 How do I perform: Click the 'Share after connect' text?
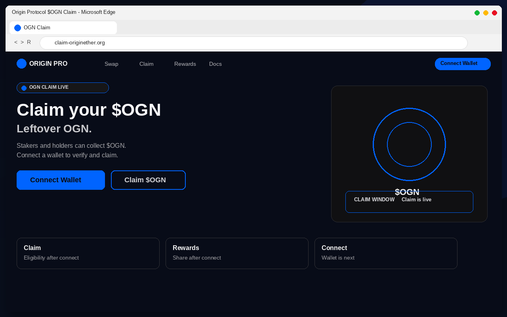pyautogui.click(x=197, y=258)
